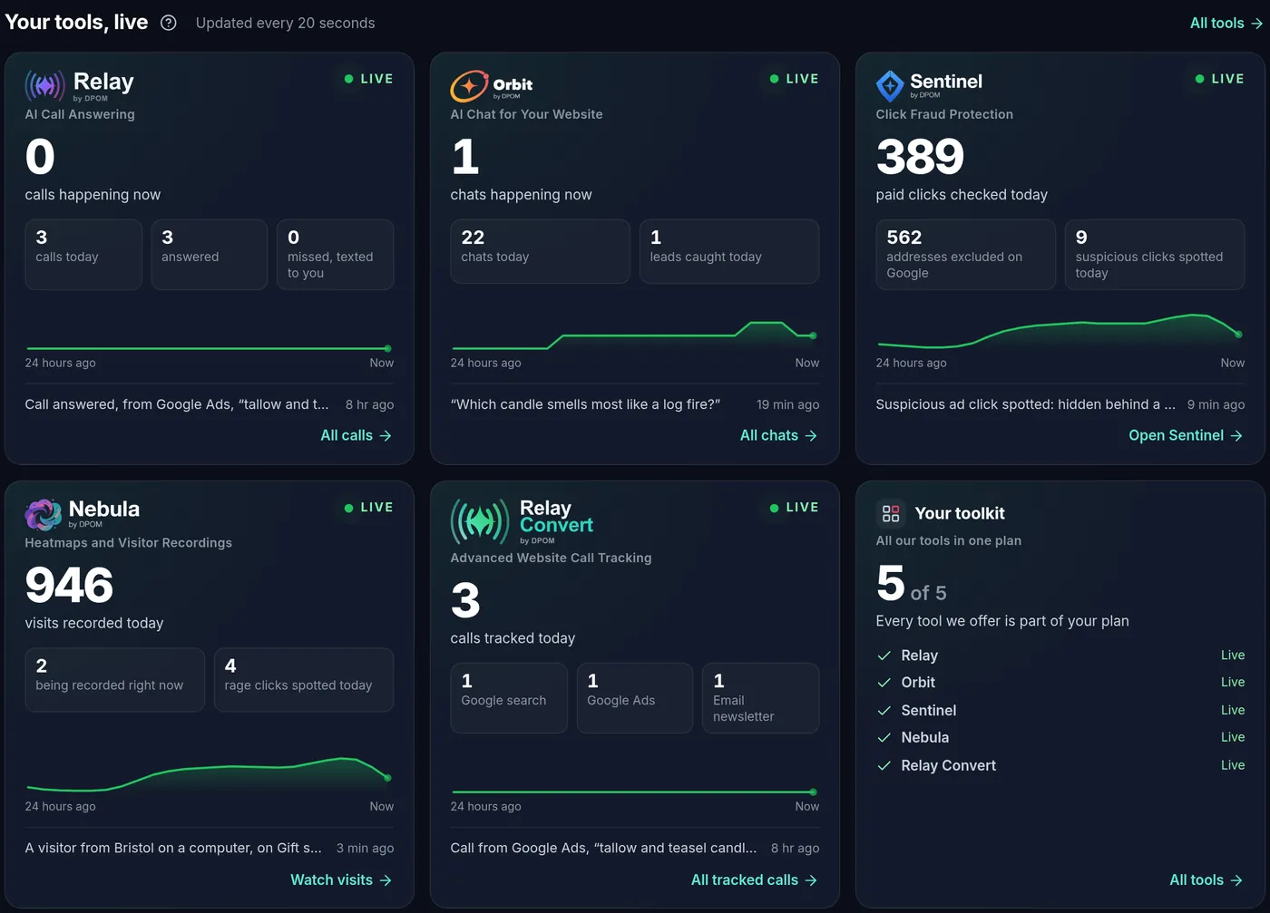Select the missed, texted to you tile
The height and width of the screenshot is (913, 1270).
[335, 255]
